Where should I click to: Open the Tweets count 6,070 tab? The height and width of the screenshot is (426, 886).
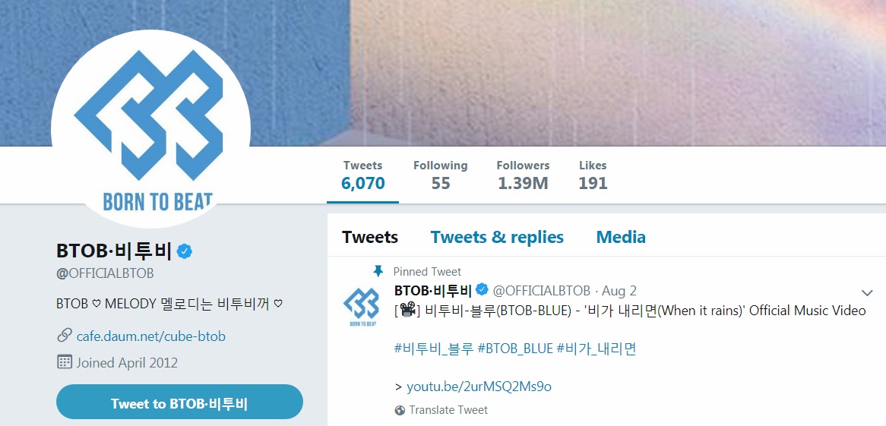click(362, 175)
